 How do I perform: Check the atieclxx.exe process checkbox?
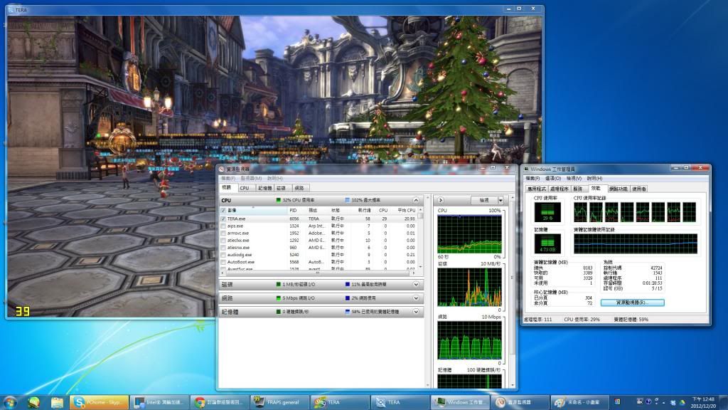pyautogui.click(x=223, y=241)
